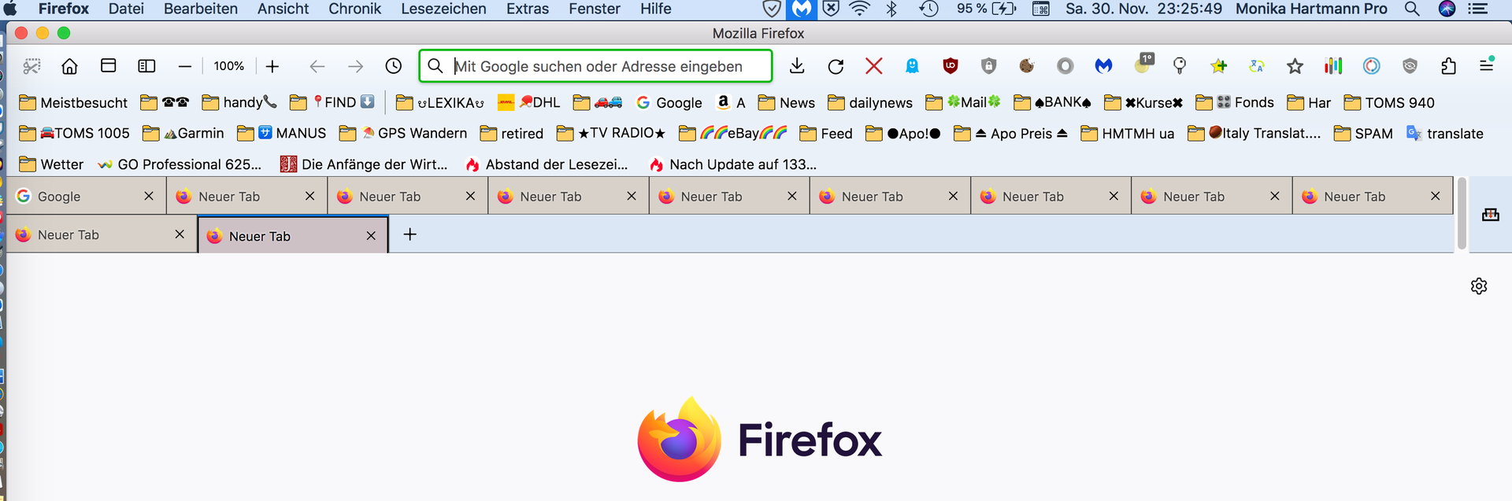Screen dimensions: 1512x501
Task: Open the tab overview window icon
Action: tap(109, 66)
